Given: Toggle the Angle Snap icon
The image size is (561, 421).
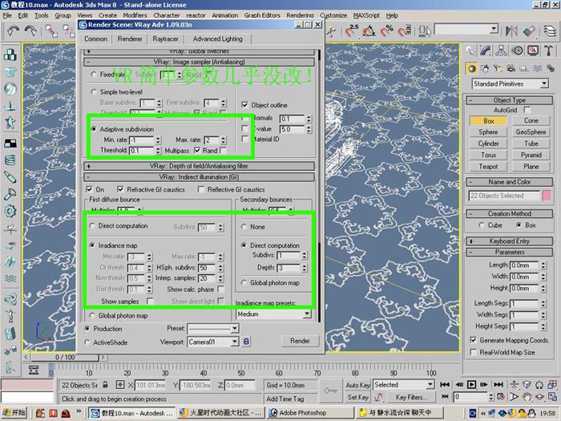Looking at the screenshot, I should tap(369, 31).
